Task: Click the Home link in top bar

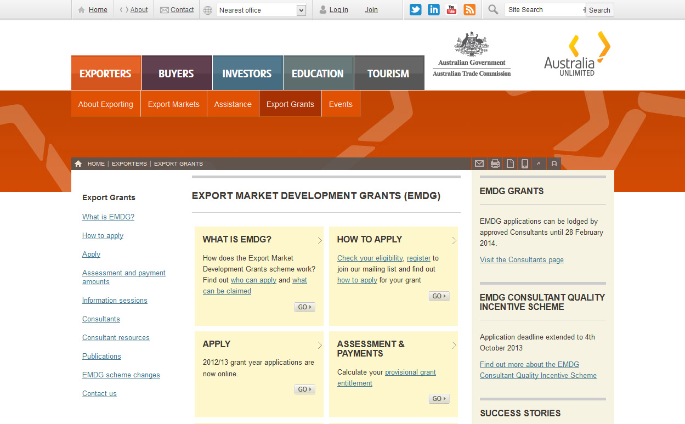Action: (98, 10)
